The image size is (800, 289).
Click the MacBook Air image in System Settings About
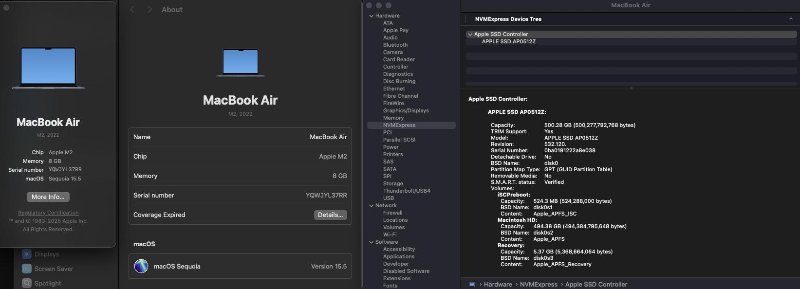click(x=241, y=63)
